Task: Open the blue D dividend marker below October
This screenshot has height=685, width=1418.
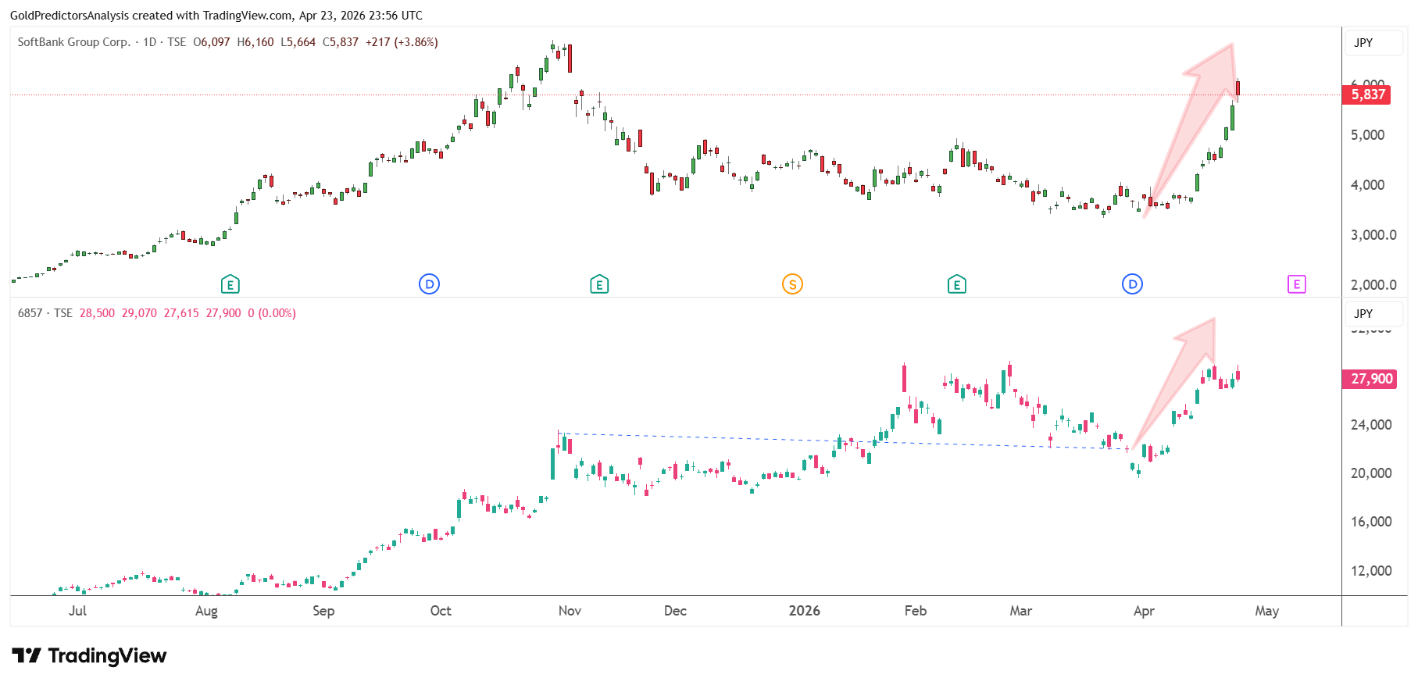Action: [429, 284]
